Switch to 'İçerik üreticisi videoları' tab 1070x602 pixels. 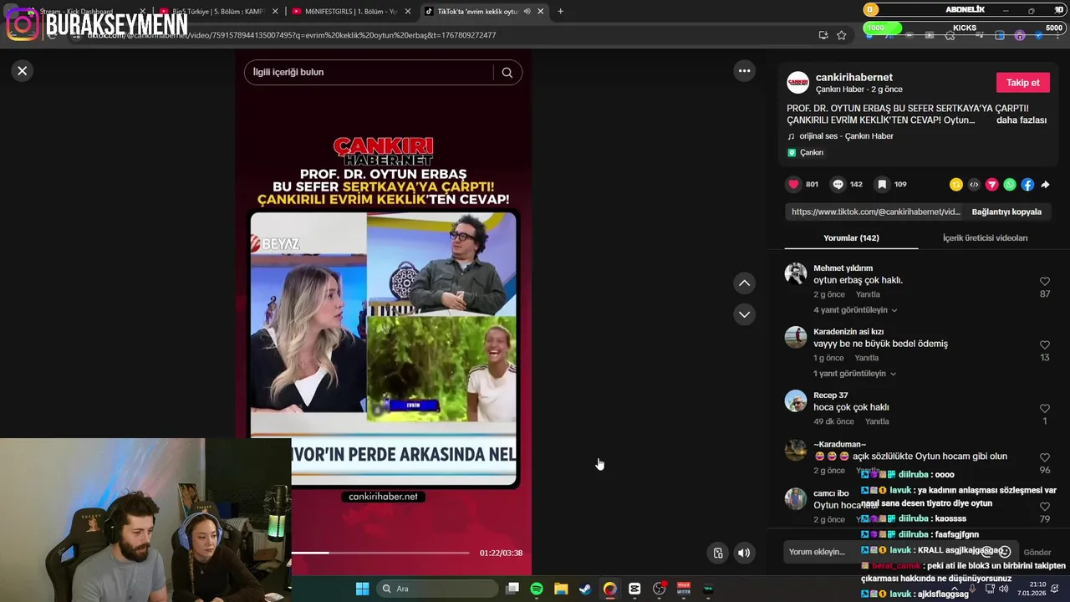pos(985,237)
